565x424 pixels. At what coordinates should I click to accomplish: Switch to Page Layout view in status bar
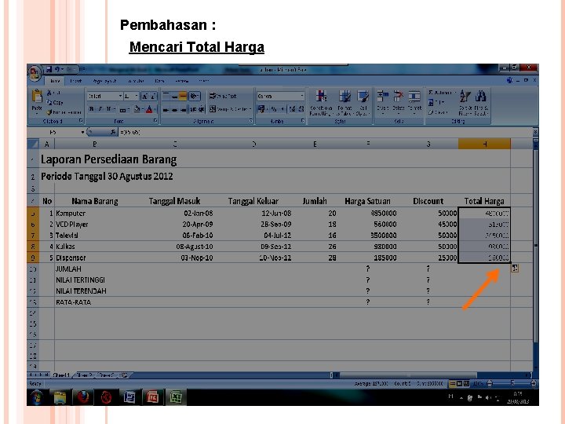pyautogui.click(x=459, y=384)
